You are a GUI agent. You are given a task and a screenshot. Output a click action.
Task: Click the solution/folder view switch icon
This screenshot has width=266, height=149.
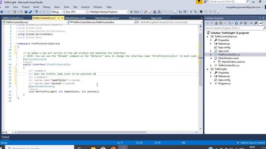click(221, 23)
